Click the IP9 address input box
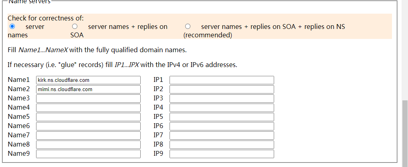 [x=222, y=154]
